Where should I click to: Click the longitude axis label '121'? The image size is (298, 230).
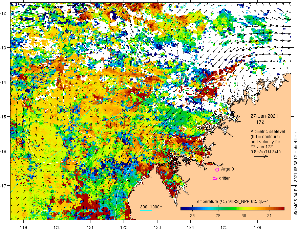point(90,227)
